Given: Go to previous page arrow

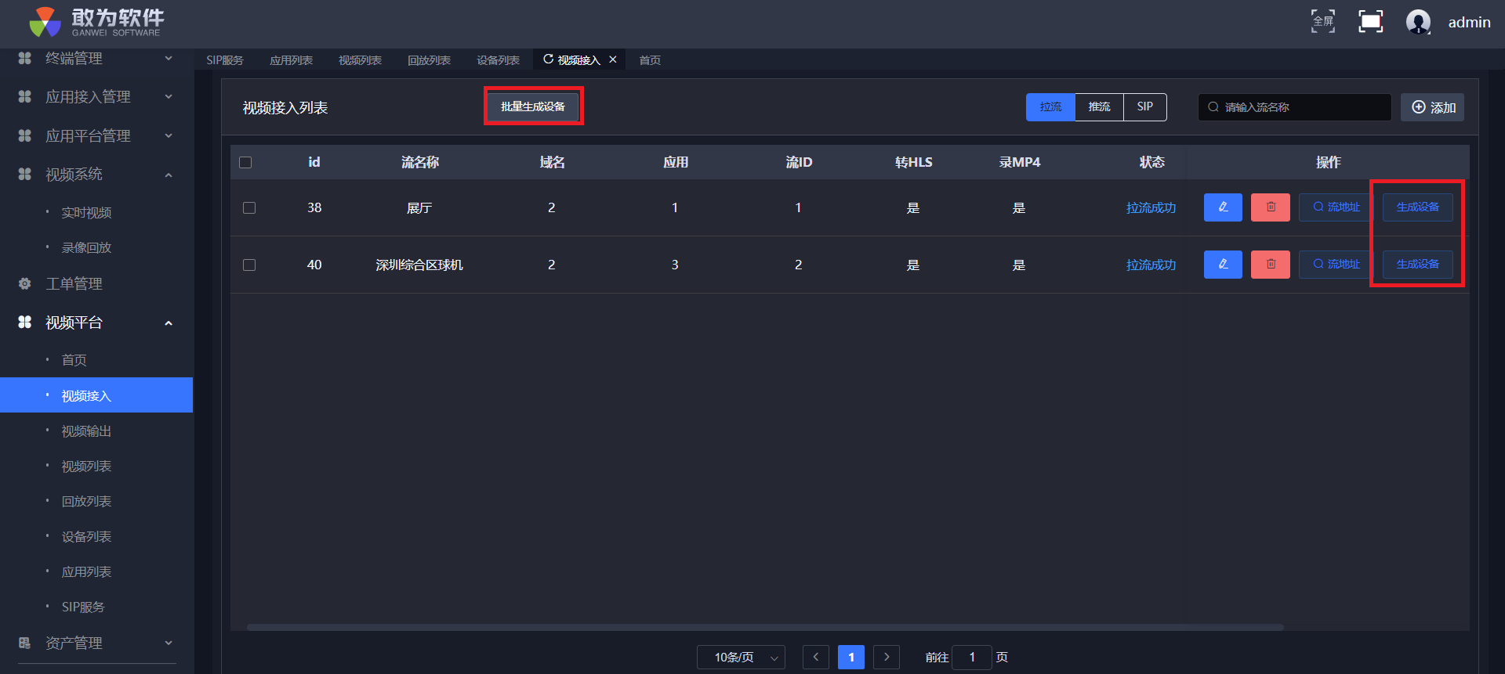Looking at the screenshot, I should click(816, 657).
